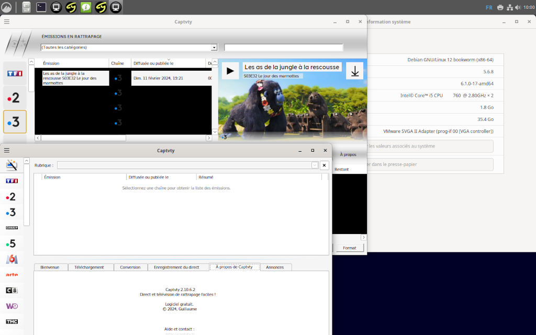Select the Canal+ channel icon

click(x=12, y=227)
